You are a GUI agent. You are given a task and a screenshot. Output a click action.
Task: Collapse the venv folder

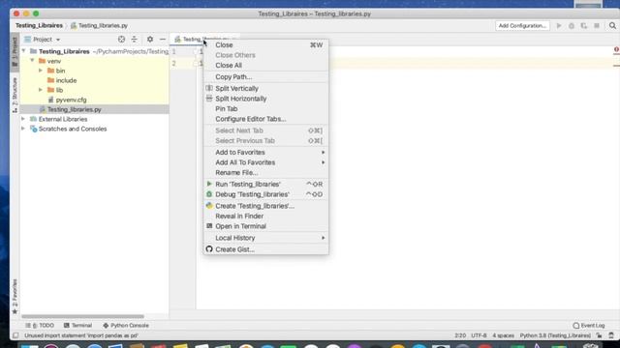(x=32, y=61)
